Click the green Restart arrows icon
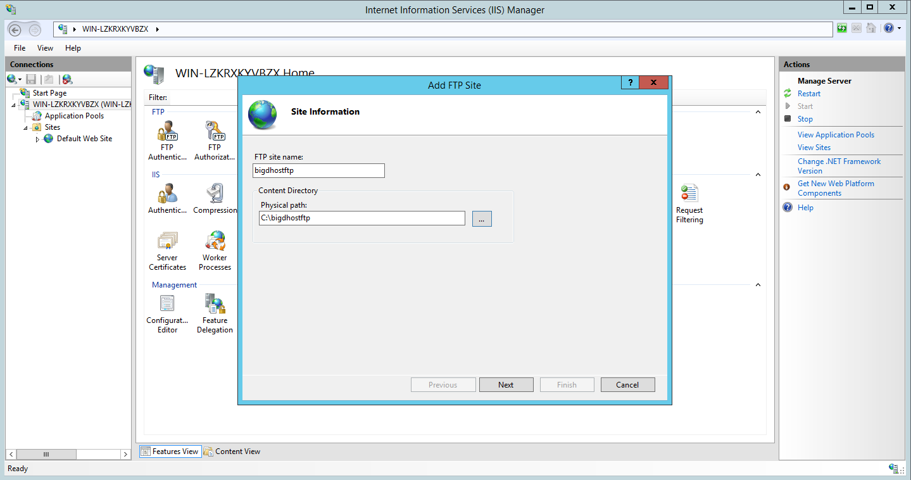Image resolution: width=911 pixels, height=480 pixels. coord(788,94)
